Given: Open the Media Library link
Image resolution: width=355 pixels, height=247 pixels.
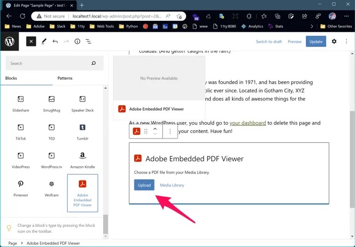Looking at the screenshot, I should click(x=171, y=185).
